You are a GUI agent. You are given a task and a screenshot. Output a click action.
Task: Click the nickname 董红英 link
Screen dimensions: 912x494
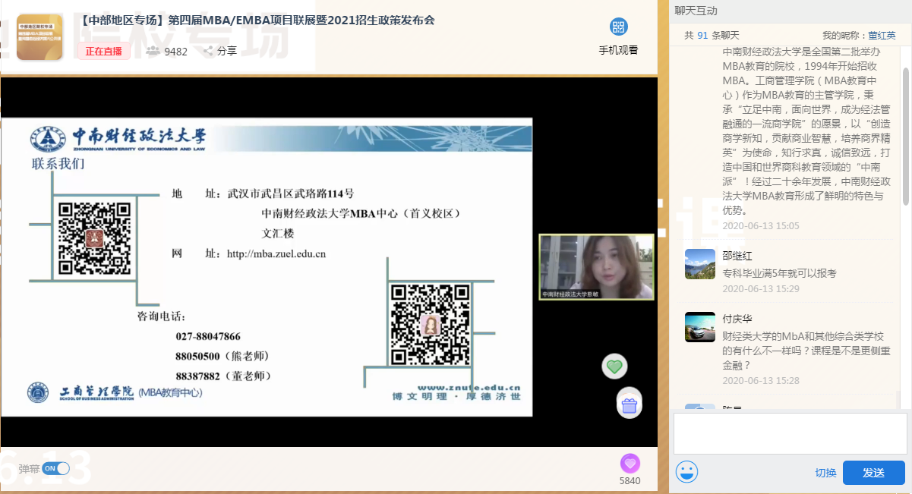pyautogui.click(x=882, y=35)
